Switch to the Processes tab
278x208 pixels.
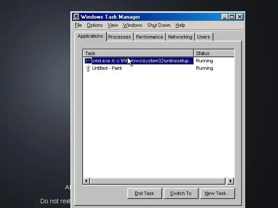point(119,37)
